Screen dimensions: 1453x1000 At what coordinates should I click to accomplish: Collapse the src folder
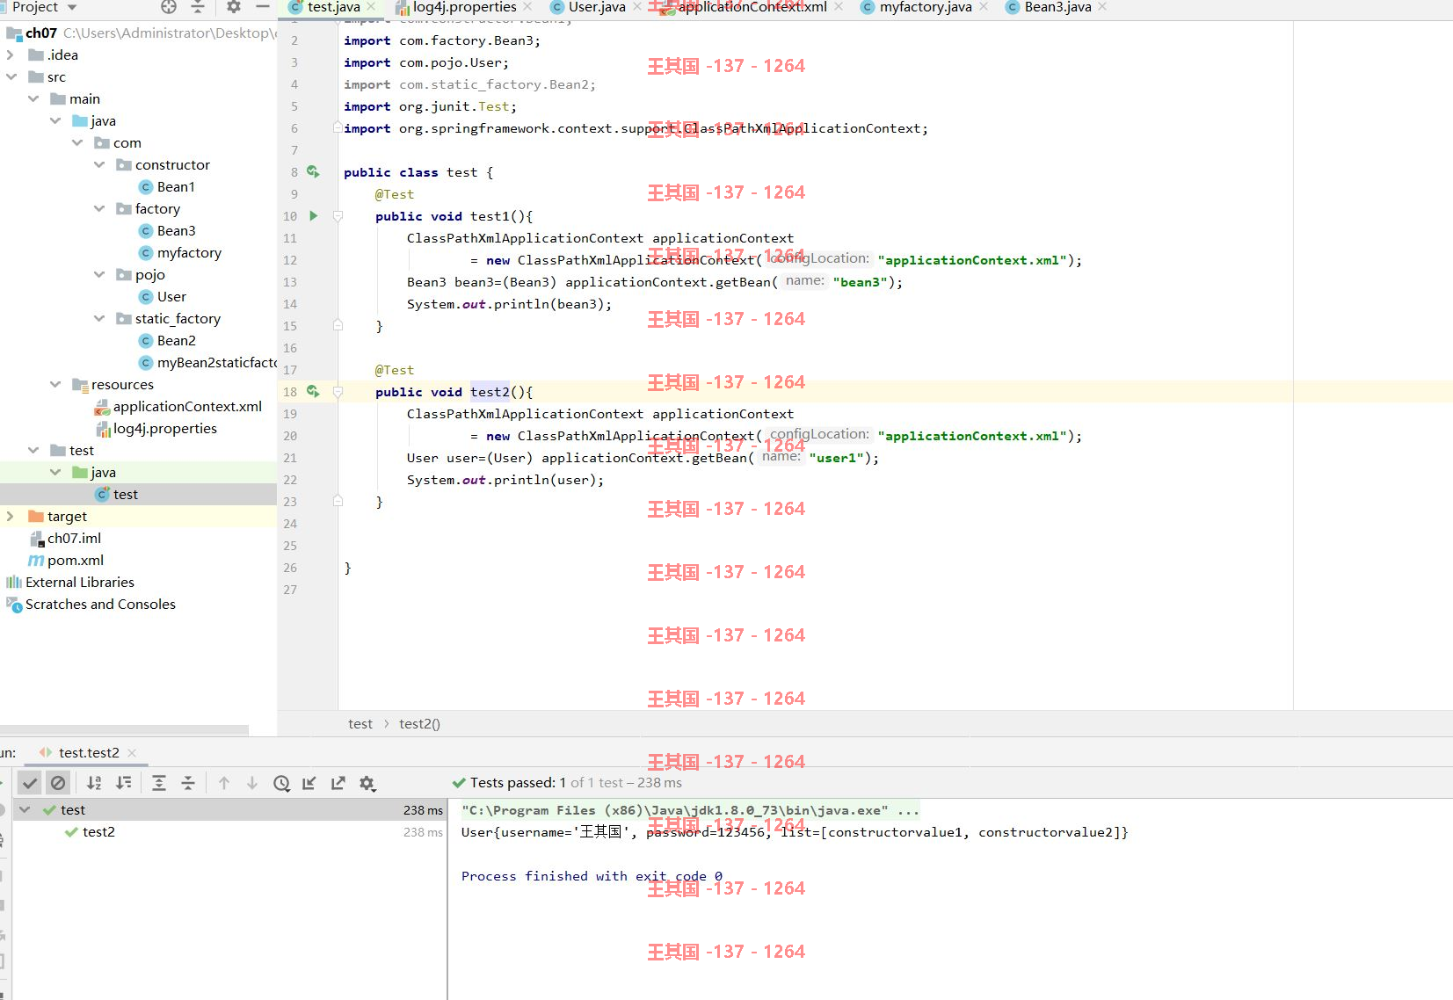tap(11, 76)
